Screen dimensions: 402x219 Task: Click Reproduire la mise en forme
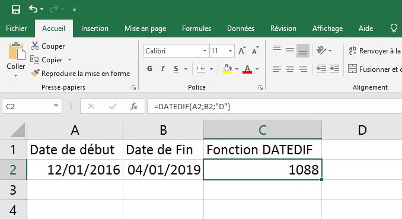click(x=80, y=74)
